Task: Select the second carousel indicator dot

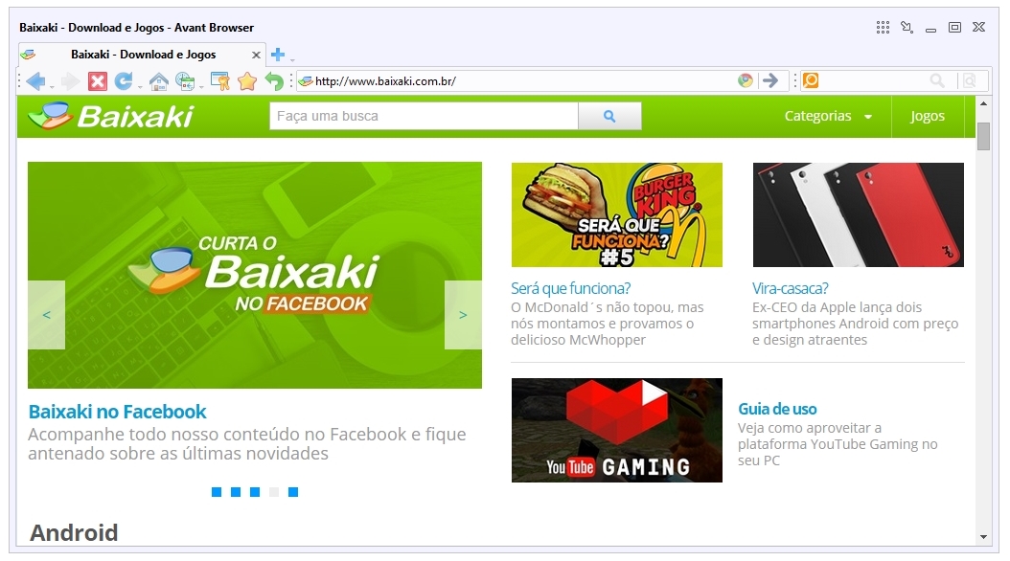Action: [x=236, y=492]
